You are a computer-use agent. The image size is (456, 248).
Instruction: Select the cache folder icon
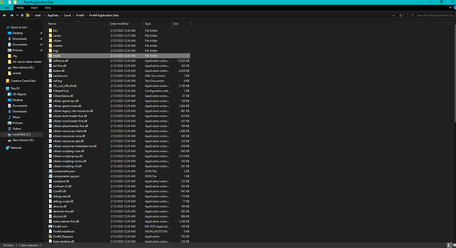click(50, 36)
